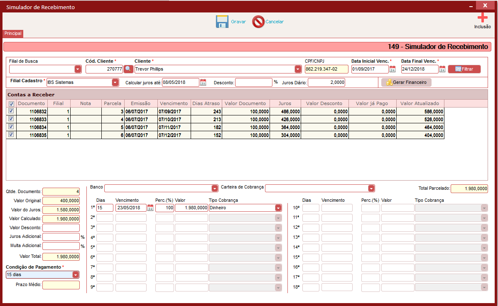
Task: Click the Gravar floppy disk icon
Action: point(222,22)
